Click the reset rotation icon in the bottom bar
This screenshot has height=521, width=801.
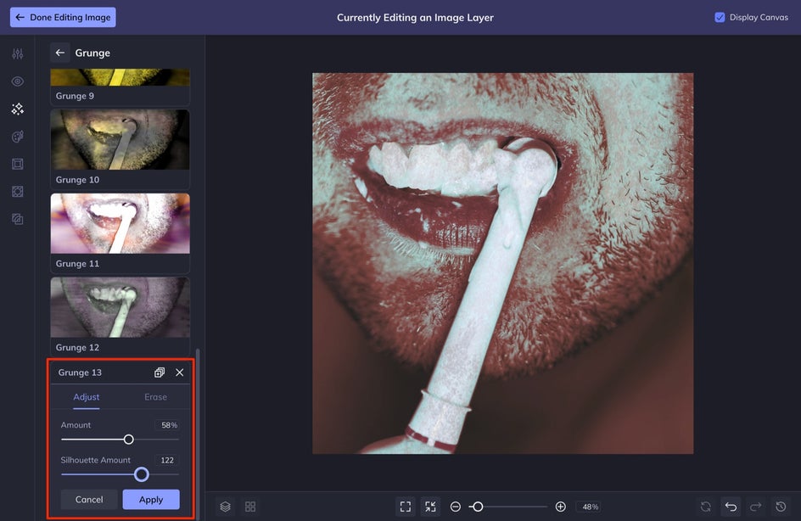coord(706,507)
